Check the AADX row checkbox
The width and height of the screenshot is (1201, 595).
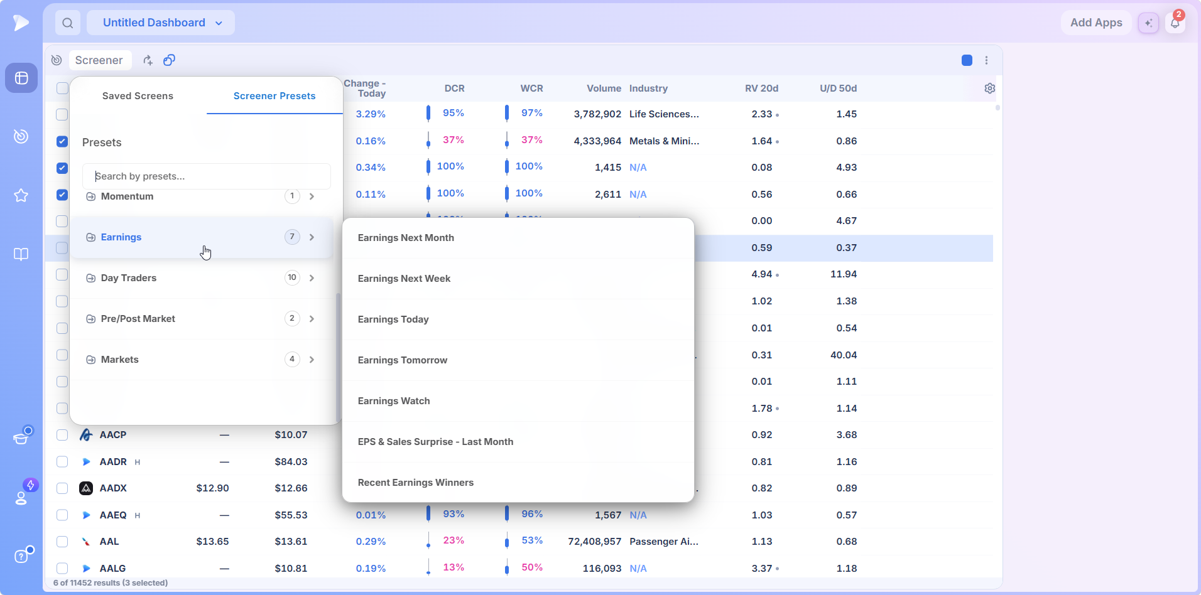click(x=62, y=488)
